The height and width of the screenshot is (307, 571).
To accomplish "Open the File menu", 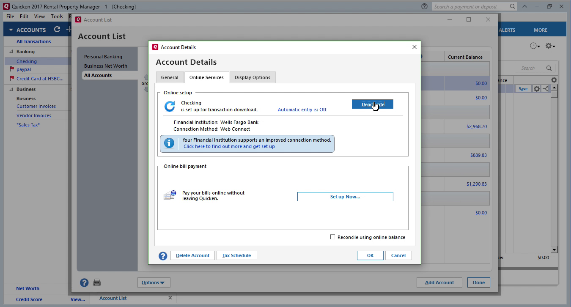I will coord(10,16).
